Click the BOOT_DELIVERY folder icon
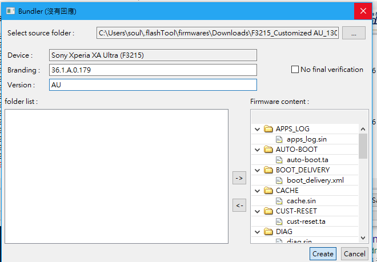The height and width of the screenshot is (262, 377). coord(268,170)
